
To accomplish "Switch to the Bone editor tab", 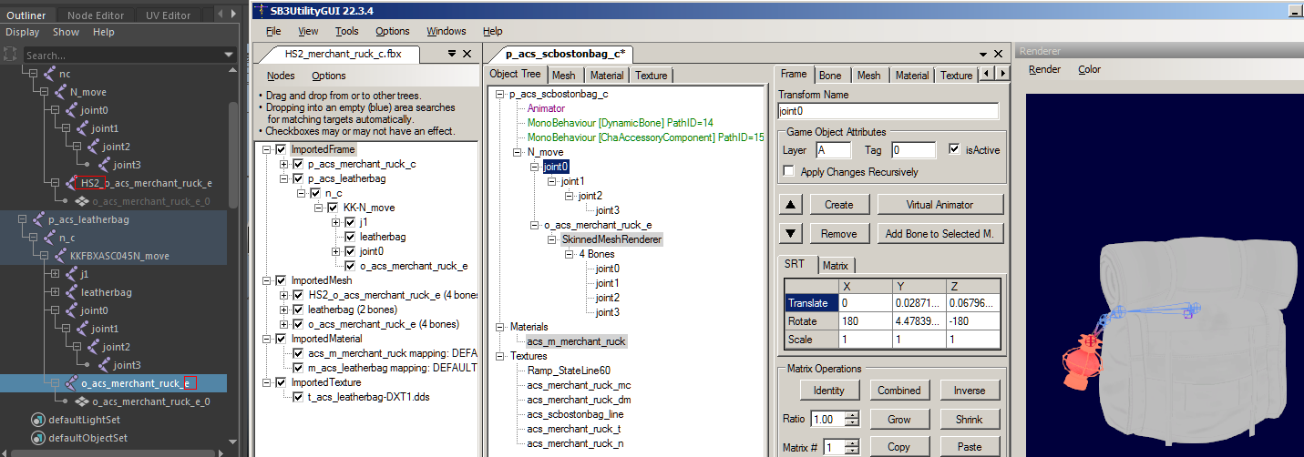I will click(830, 76).
